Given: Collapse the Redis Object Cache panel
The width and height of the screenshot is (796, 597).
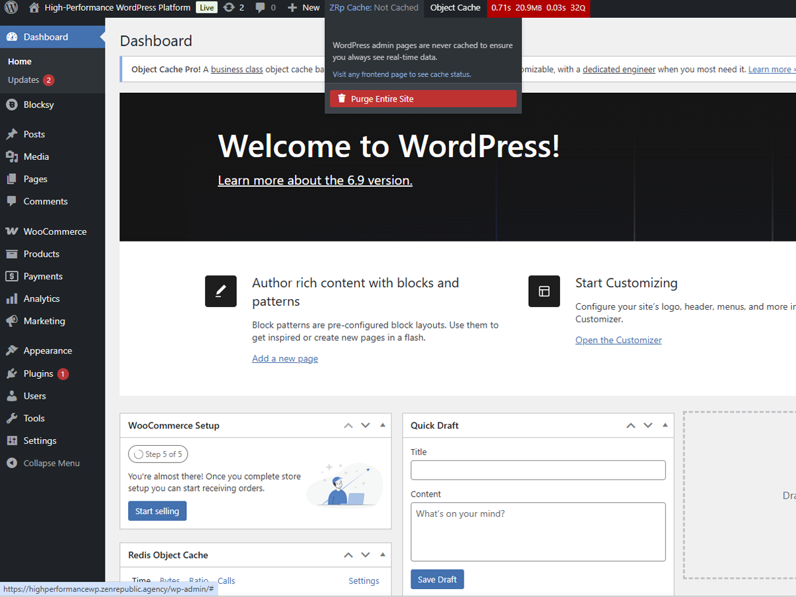Looking at the screenshot, I should [x=383, y=555].
